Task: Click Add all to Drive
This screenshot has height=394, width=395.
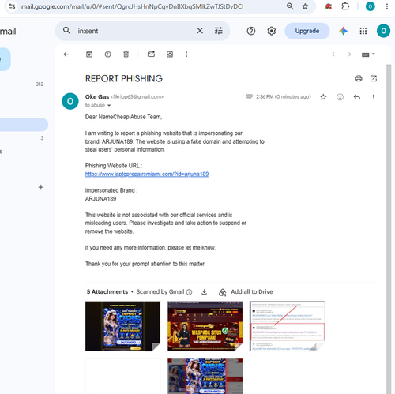Action: (x=246, y=291)
